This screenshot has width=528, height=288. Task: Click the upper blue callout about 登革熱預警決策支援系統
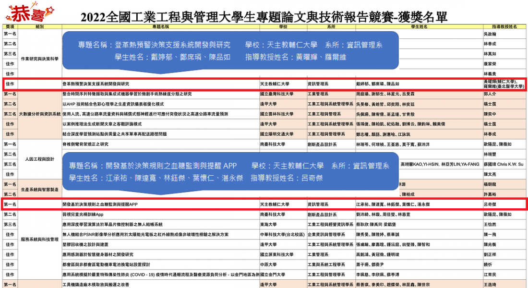(230, 51)
